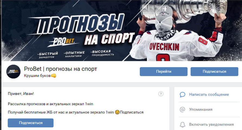Click the fist emoji after Крушим буков

click(x=53, y=76)
